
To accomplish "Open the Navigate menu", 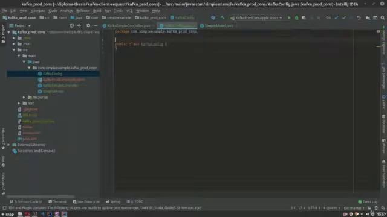I will pos(37,11).
